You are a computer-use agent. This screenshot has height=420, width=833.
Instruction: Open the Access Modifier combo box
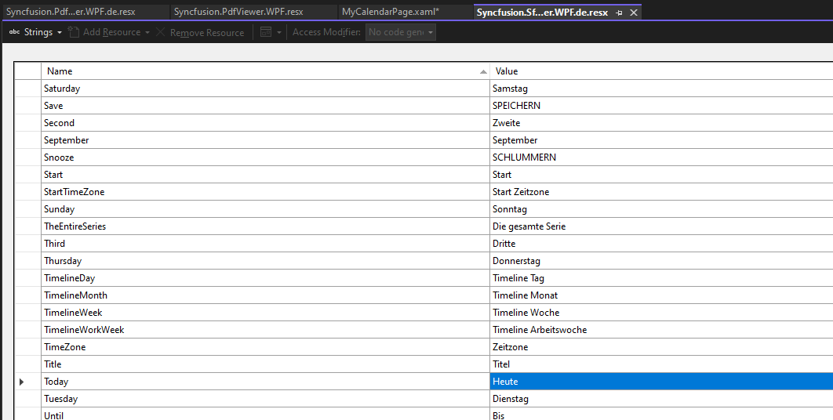[401, 32]
